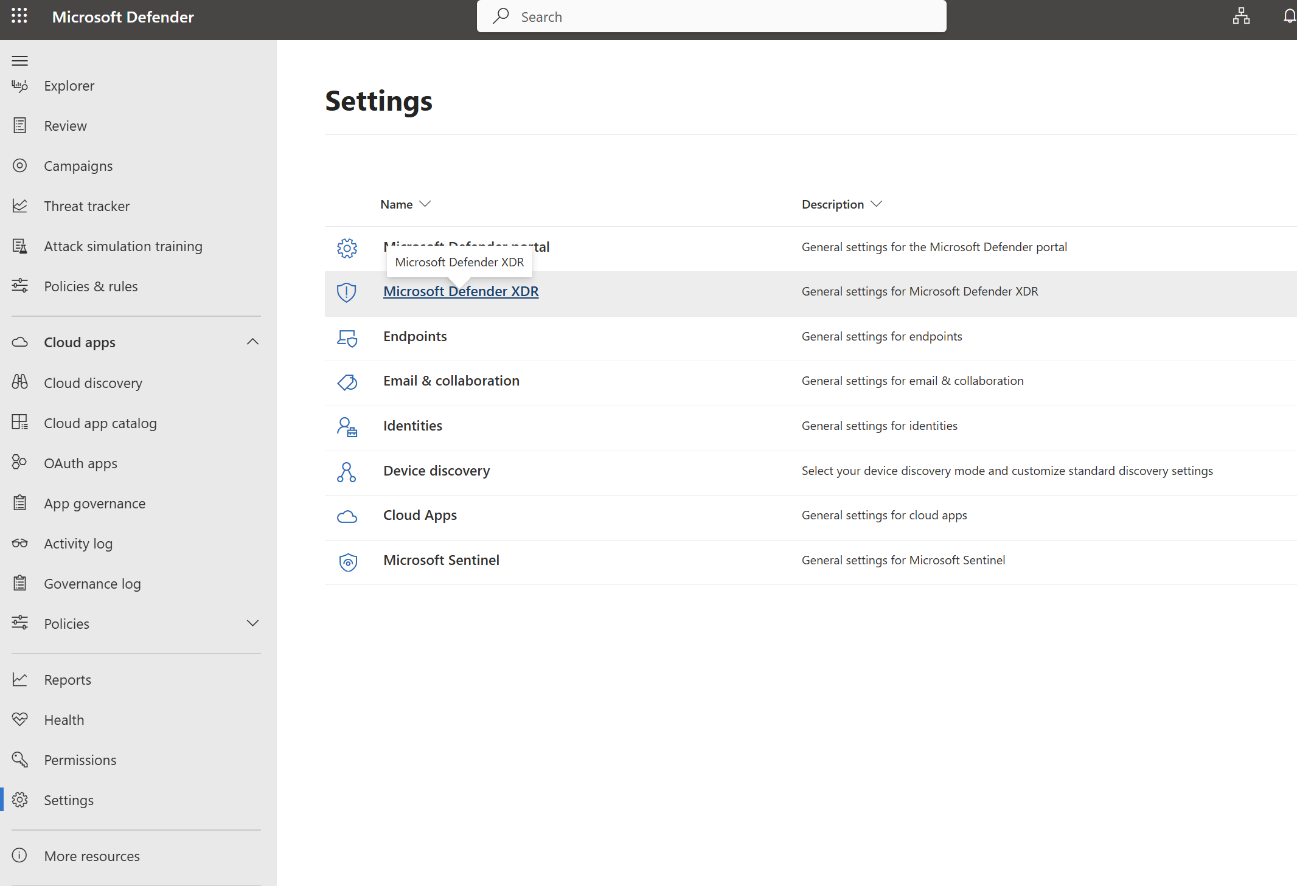
Task: Open Explorer in the sidebar
Action: 69,86
